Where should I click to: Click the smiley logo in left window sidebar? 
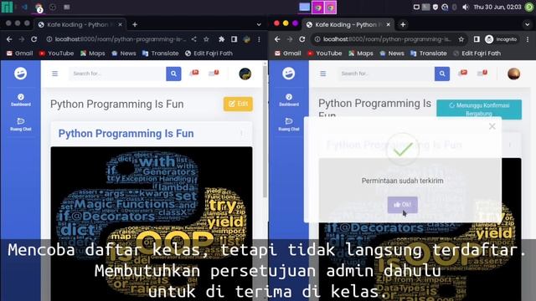20,74
